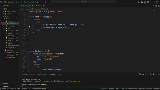Open the Run menu
The width and height of the screenshot is (160, 90).
(x=25, y=2)
